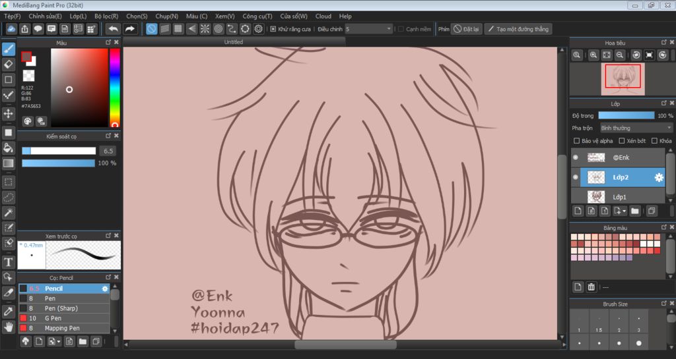Select the transparent color swatch
The width and height of the screenshot is (676, 359).
(x=28, y=76)
